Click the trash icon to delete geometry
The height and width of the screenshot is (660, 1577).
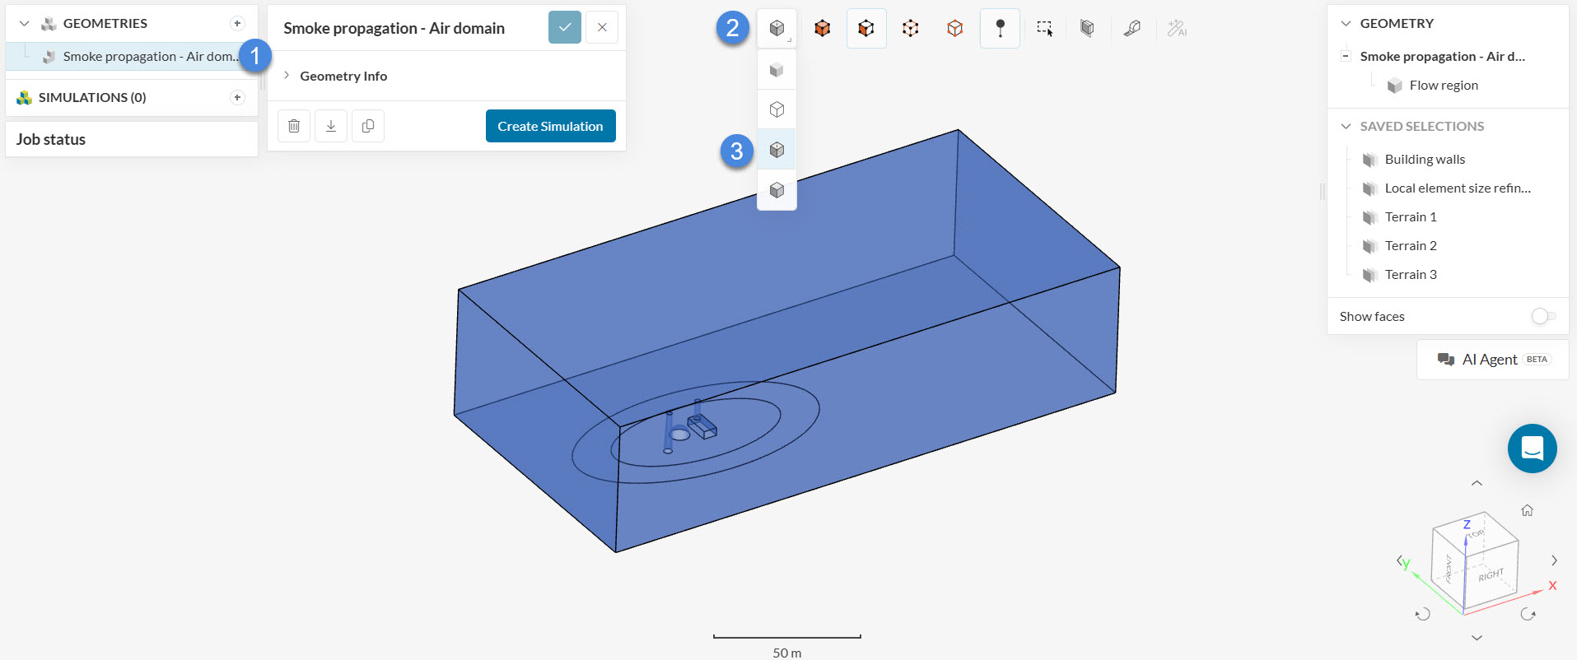click(294, 126)
